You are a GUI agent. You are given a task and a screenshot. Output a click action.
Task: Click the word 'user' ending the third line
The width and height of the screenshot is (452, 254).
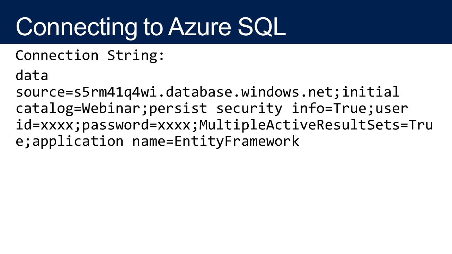(x=391, y=109)
